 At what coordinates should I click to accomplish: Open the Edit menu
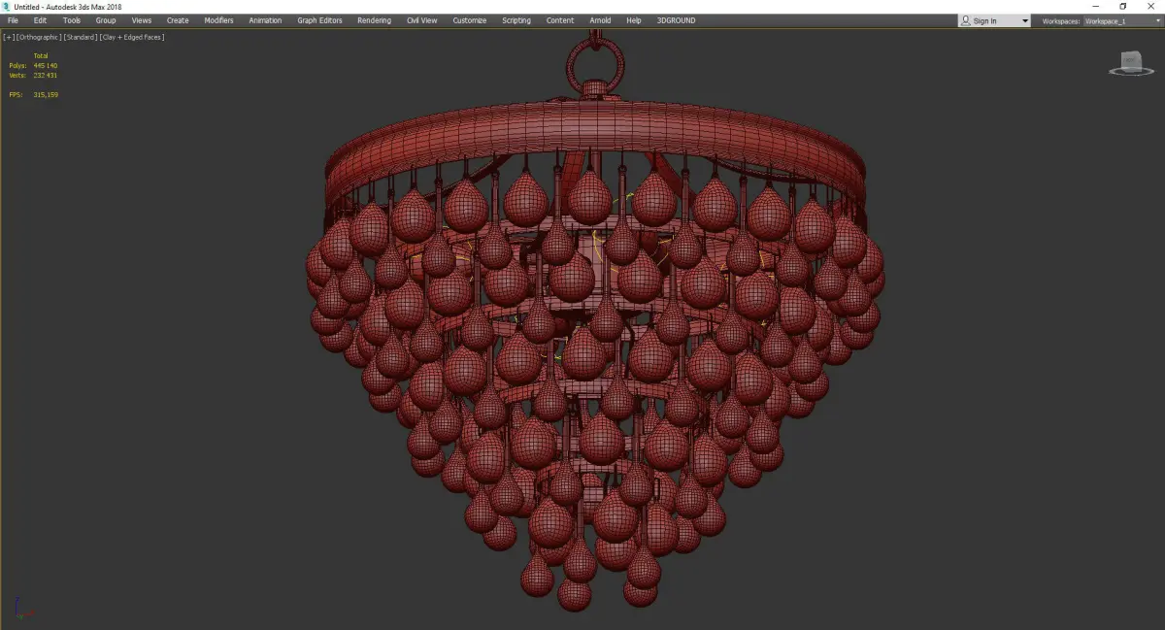point(40,20)
